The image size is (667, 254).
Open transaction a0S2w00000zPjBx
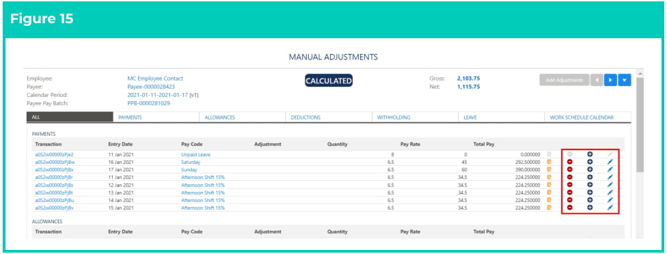pyautogui.click(x=55, y=170)
